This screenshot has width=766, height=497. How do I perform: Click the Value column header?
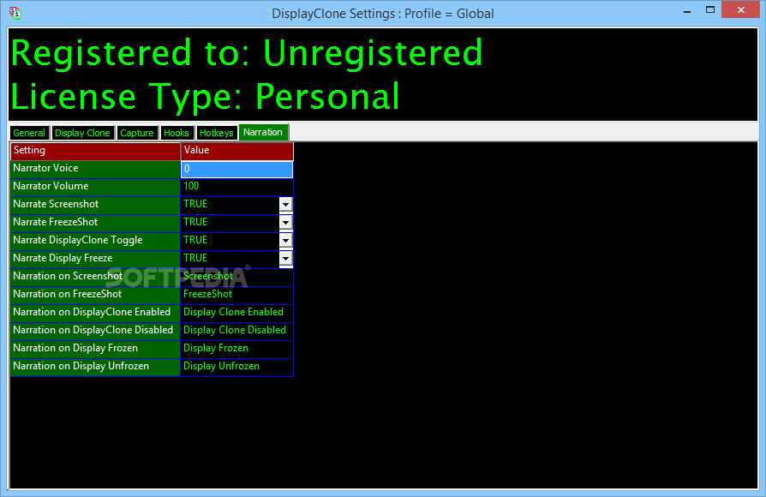(237, 151)
